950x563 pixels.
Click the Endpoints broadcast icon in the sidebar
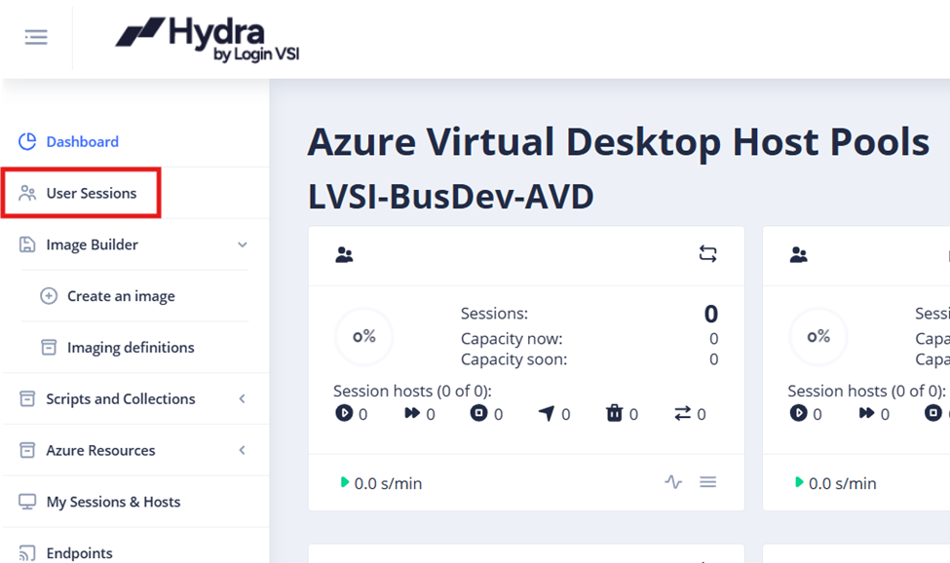point(26,552)
